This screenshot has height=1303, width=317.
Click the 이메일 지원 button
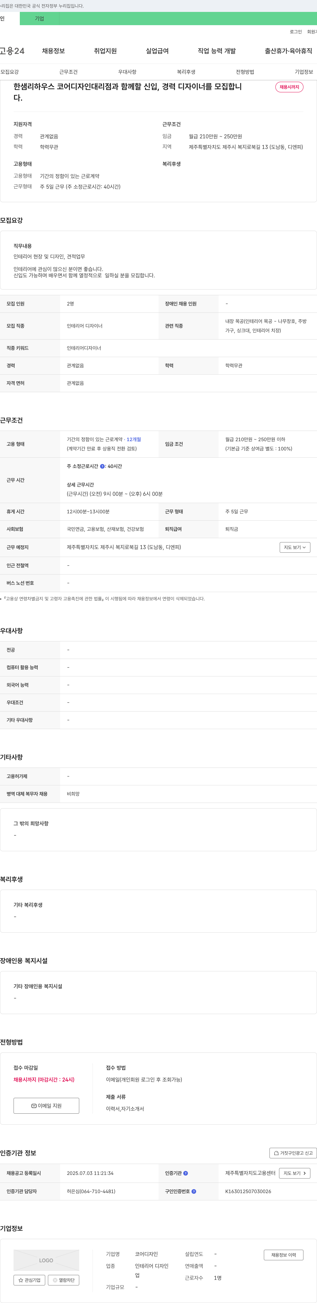point(47,1106)
